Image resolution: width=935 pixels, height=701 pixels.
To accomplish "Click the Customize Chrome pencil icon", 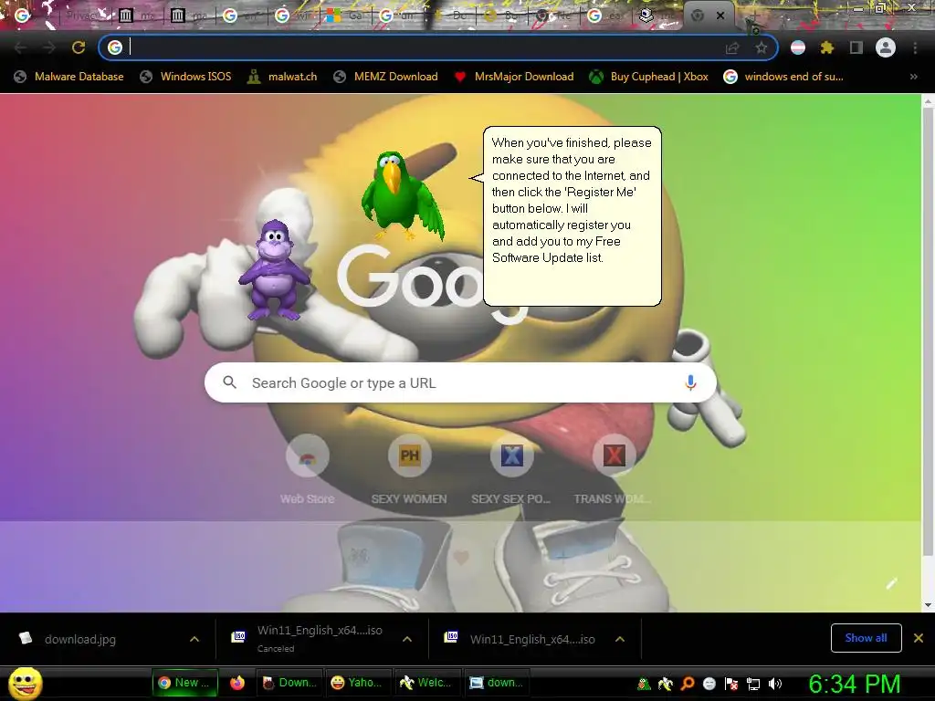I will click(x=891, y=583).
